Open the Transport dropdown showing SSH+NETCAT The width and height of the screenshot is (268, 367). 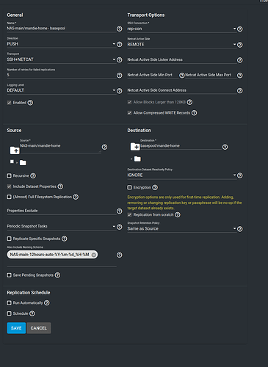tap(61, 59)
